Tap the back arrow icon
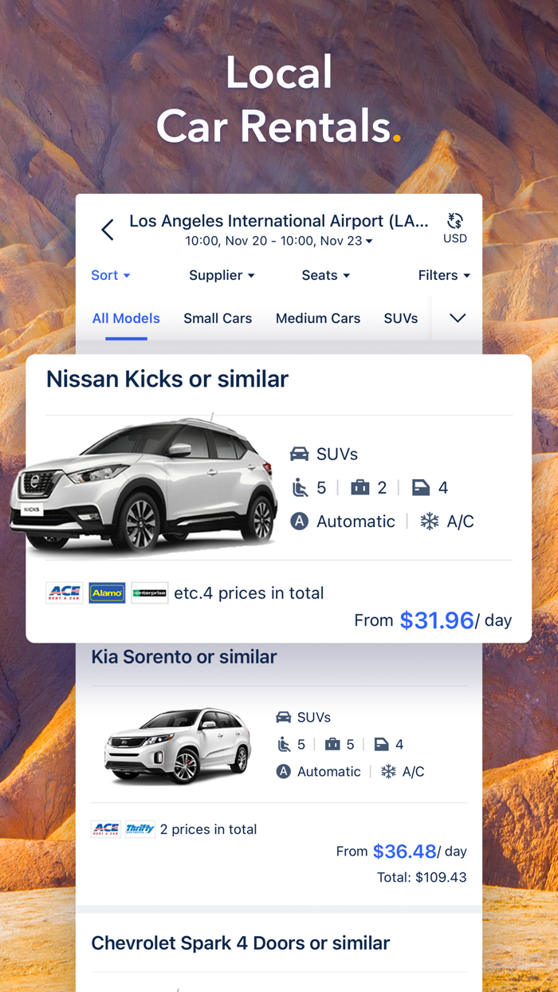 107,230
